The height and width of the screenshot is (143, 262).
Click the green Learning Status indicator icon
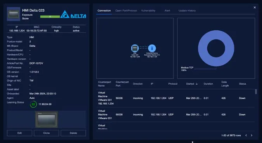coord(33,104)
